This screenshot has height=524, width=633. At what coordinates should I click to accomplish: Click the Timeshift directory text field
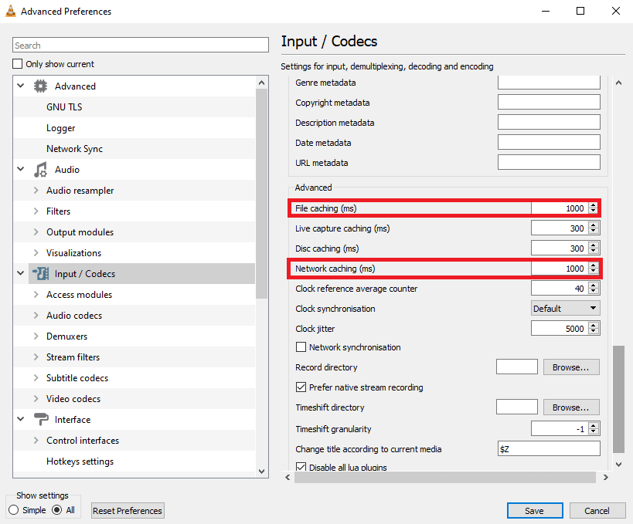[x=517, y=407]
